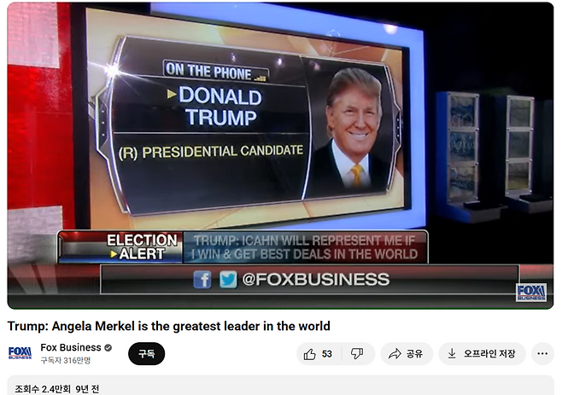Click the thumbs-up like icon

point(310,354)
